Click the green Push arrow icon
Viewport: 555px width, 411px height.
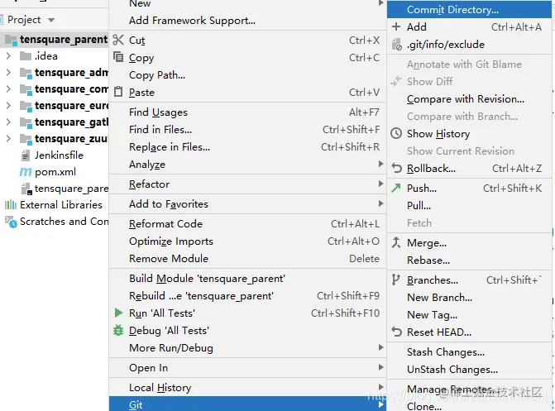(x=396, y=188)
